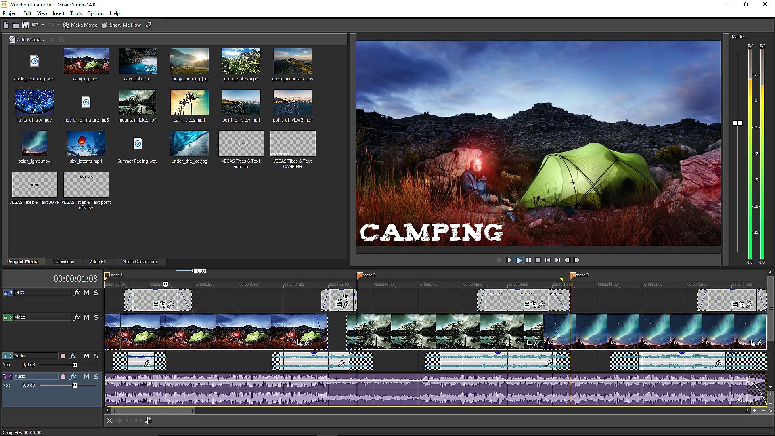Open project with the folder icon

click(15, 25)
